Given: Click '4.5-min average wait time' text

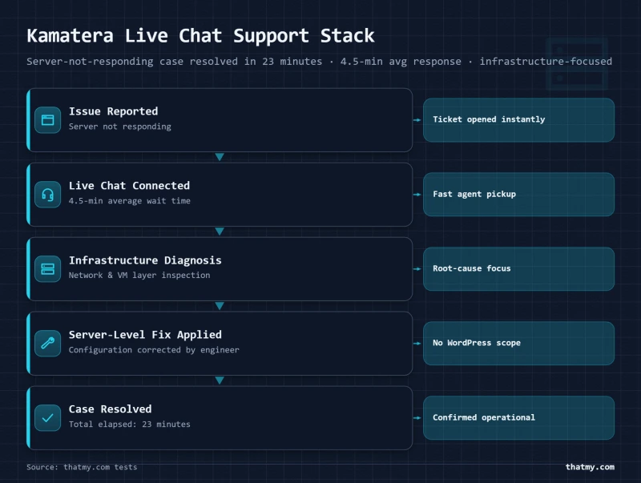Looking at the screenshot, I should (129, 201).
